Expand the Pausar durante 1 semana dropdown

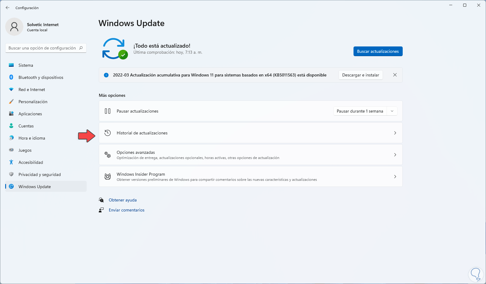click(x=392, y=111)
